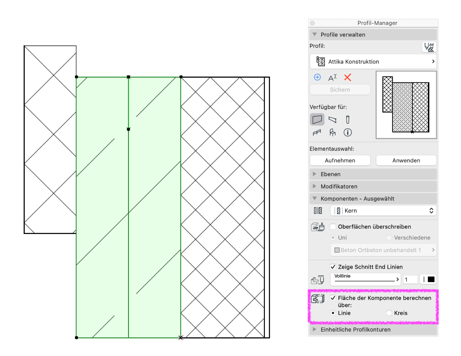Click the Profil-Manager window close dot
This screenshot has height=356, width=461.
312,23
